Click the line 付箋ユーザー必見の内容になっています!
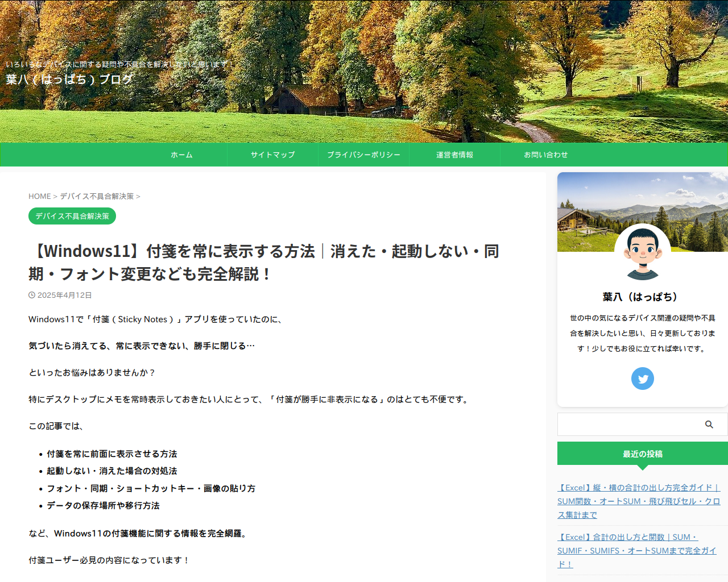Viewport: 728px width, 582px height. click(x=109, y=560)
